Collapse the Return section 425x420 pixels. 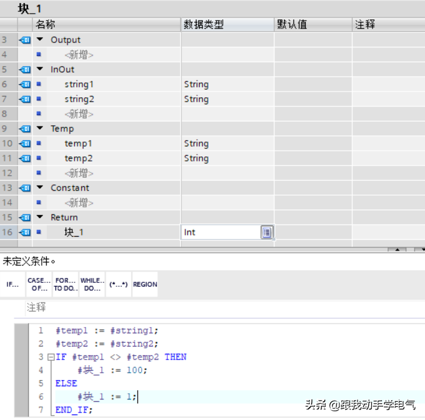click(x=40, y=217)
